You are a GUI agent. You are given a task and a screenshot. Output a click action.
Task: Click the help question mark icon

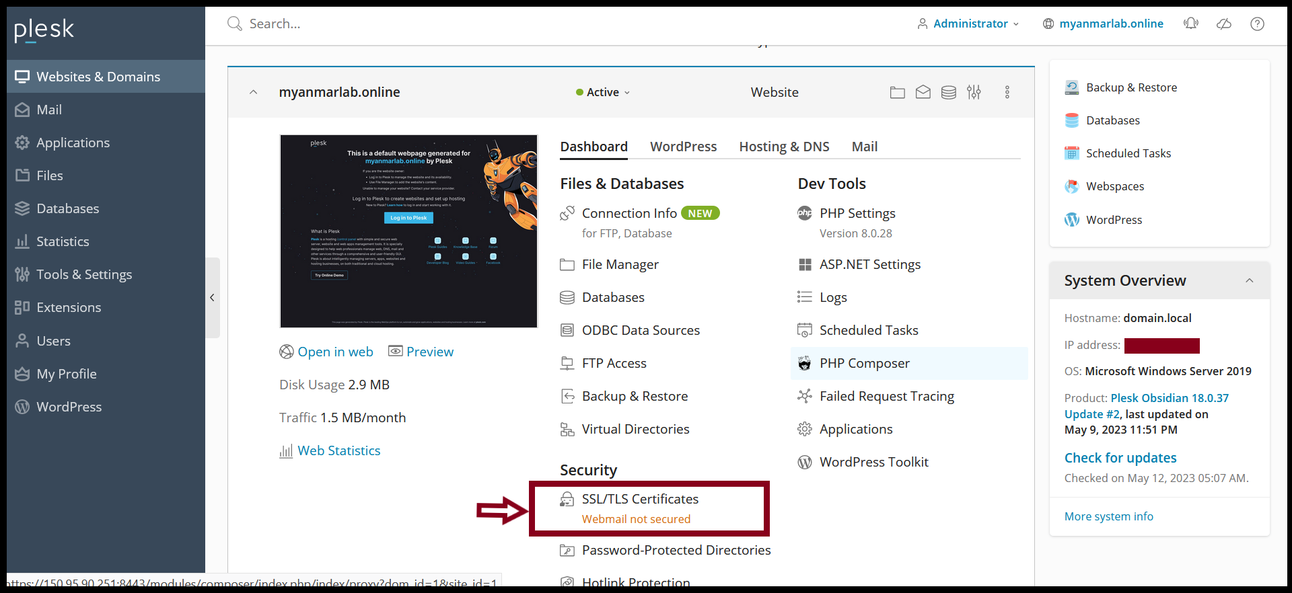(x=1257, y=24)
